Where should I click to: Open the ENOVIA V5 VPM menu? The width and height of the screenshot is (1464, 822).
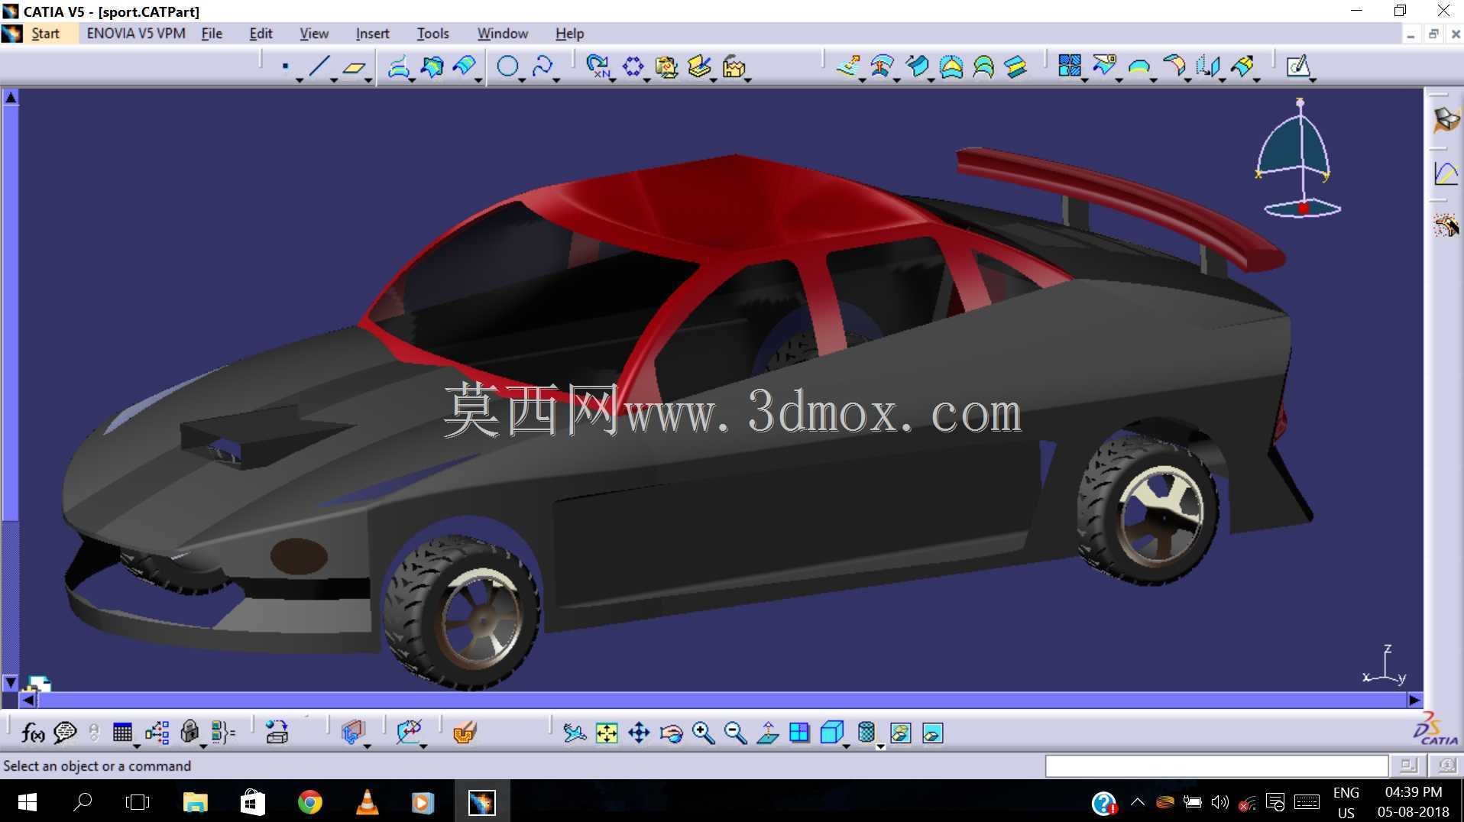[x=136, y=34]
